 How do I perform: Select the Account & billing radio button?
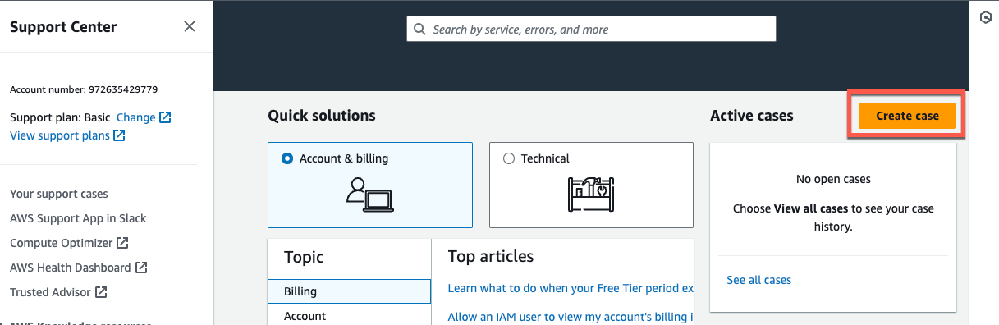pyautogui.click(x=287, y=158)
